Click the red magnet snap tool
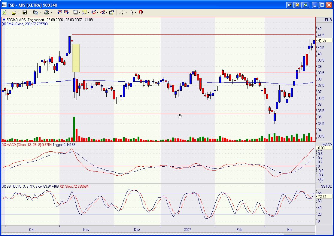Image resolution: width=334 pixels, height=236 pixels. pyautogui.click(x=141, y=12)
